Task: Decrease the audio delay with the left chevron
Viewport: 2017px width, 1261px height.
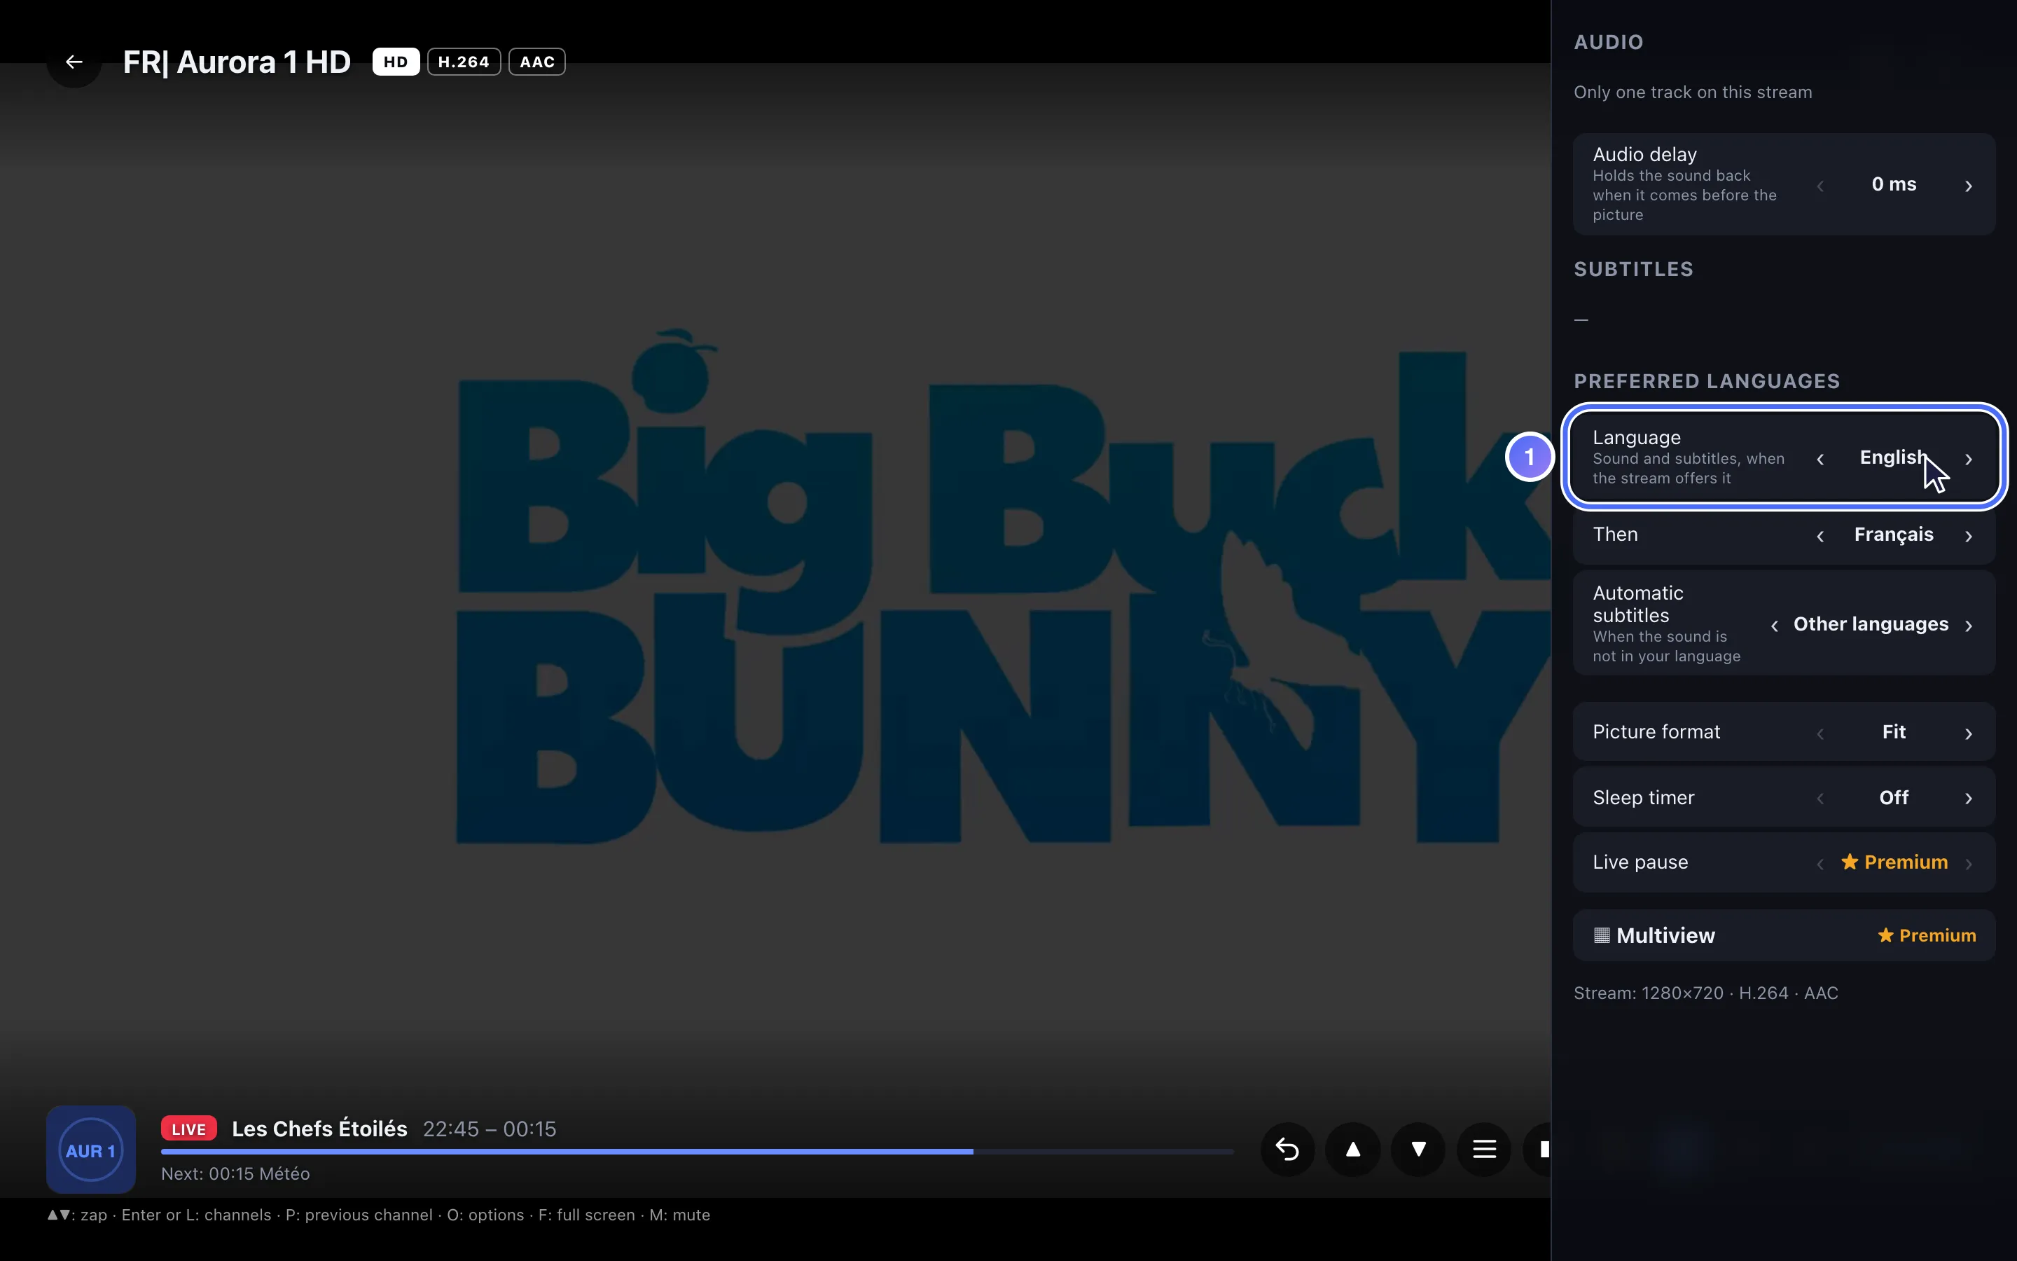Action: (1820, 185)
